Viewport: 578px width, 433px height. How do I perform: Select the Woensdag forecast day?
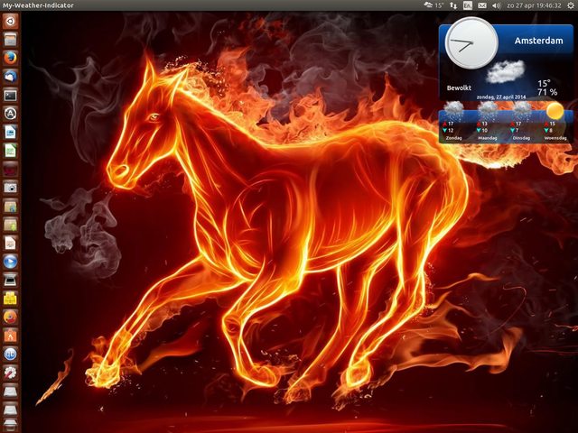point(555,138)
